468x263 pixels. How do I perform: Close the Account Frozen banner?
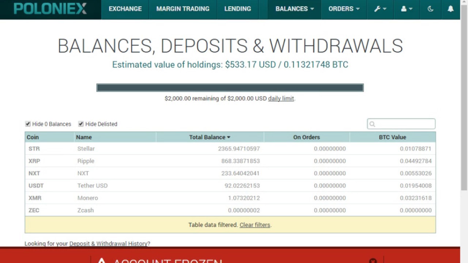pos(373,261)
